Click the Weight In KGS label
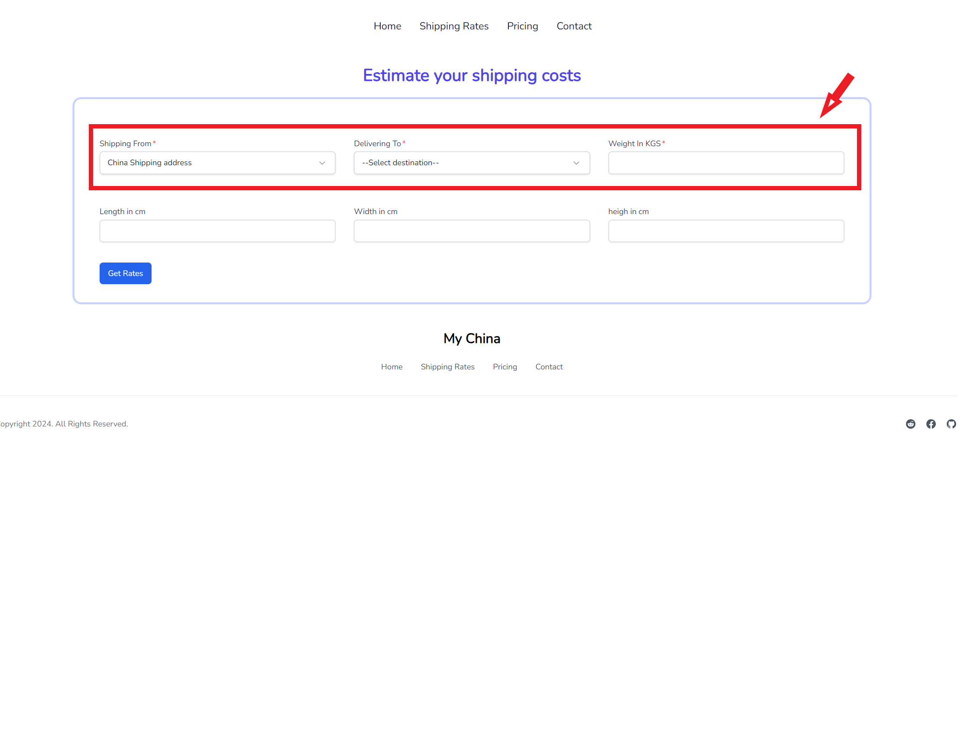 [634, 144]
